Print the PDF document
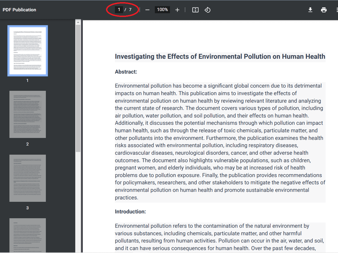The image size is (338, 253). pyautogui.click(x=324, y=10)
